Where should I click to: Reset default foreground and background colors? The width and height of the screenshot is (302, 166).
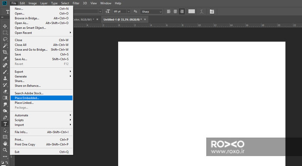3,163
